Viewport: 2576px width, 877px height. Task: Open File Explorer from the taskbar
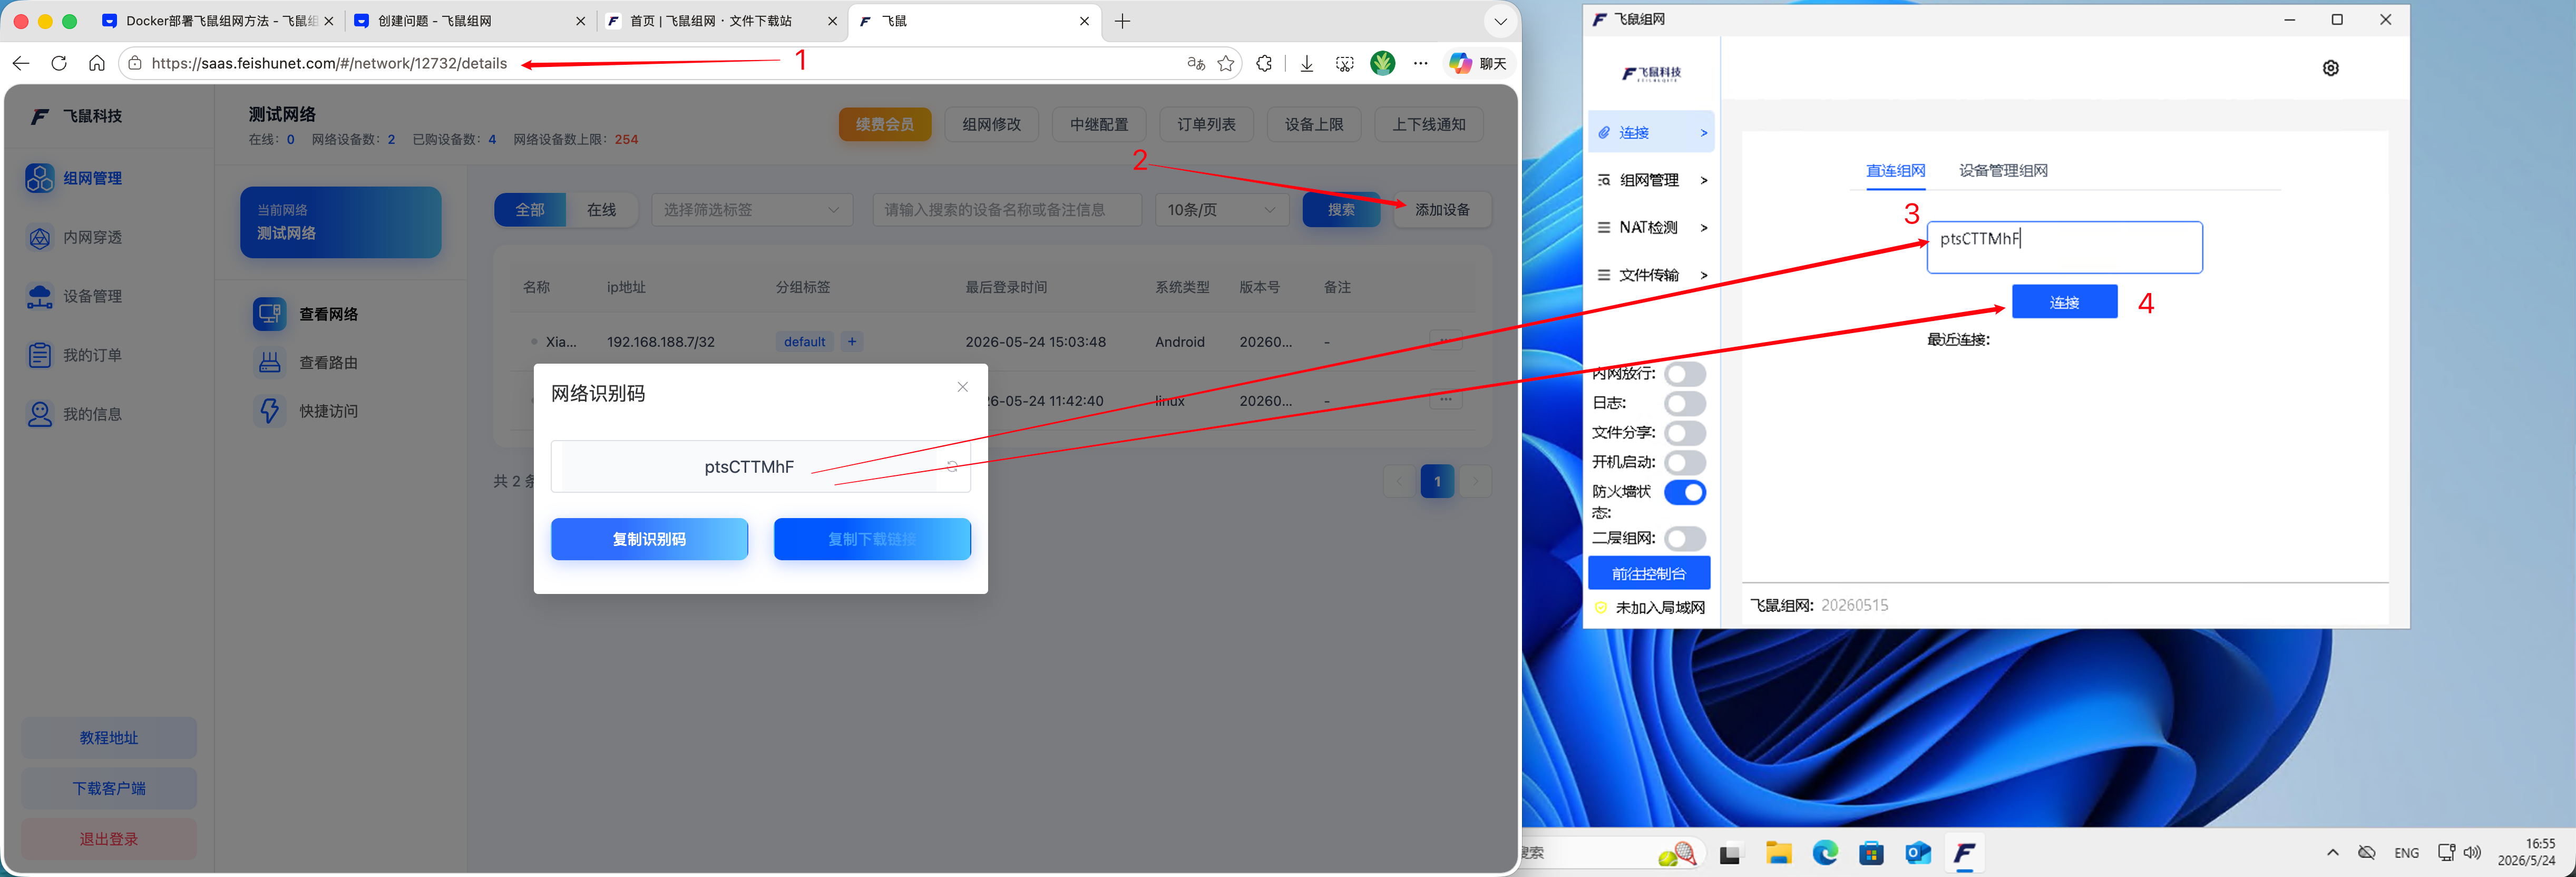click(x=1778, y=853)
